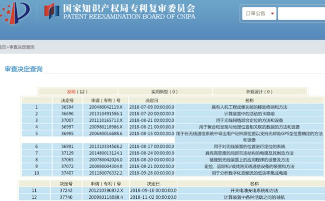This screenshot has height=201, width=325.
Task: Click decision number 37242
Action: coord(66,190)
